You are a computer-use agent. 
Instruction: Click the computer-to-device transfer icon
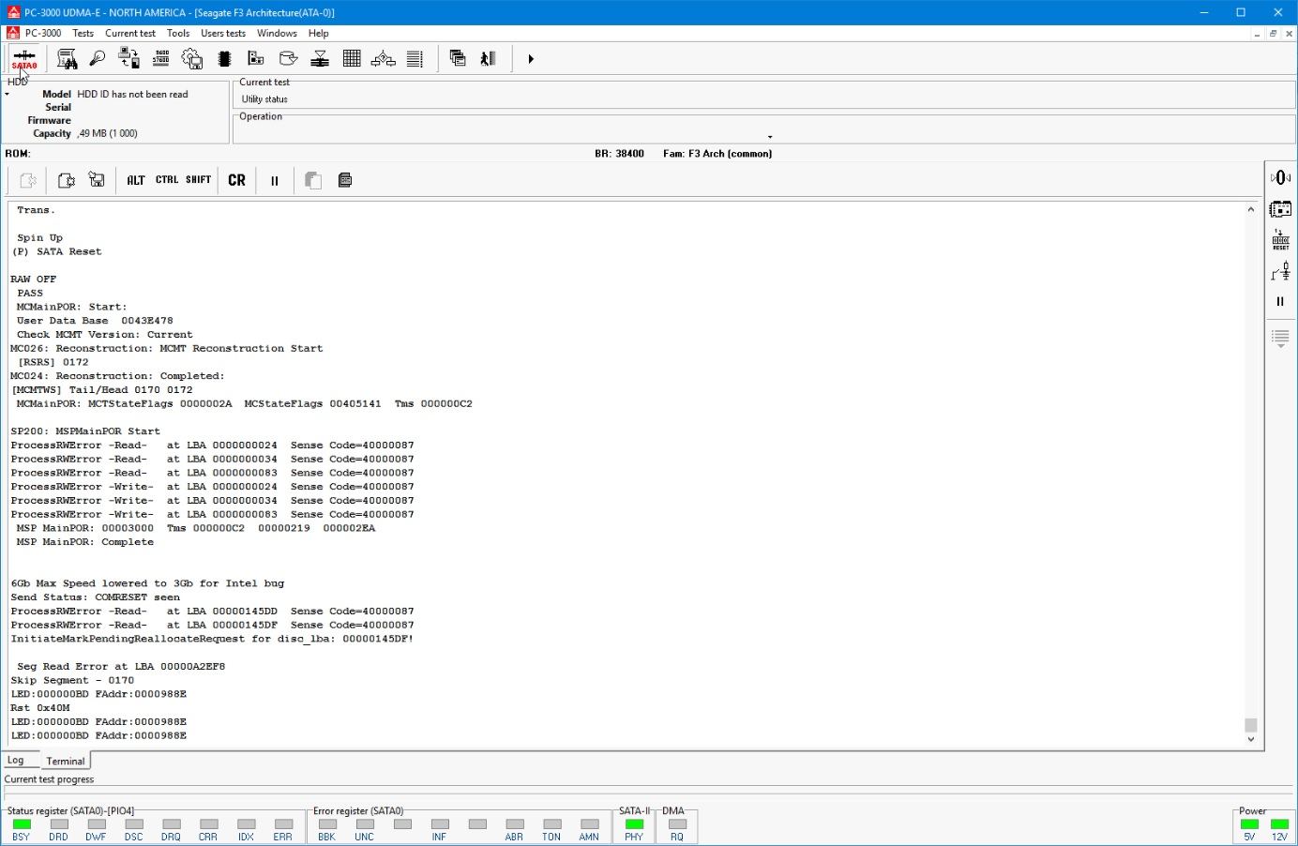[129, 59]
